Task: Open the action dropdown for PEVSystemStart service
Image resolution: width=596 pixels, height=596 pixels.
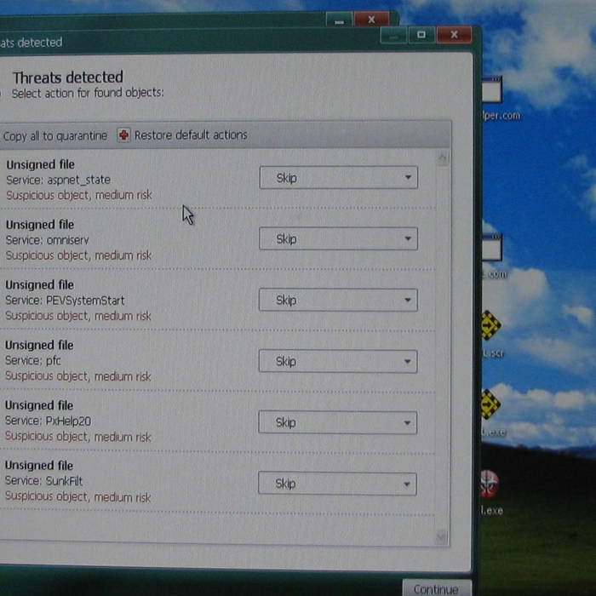Action: [338, 300]
